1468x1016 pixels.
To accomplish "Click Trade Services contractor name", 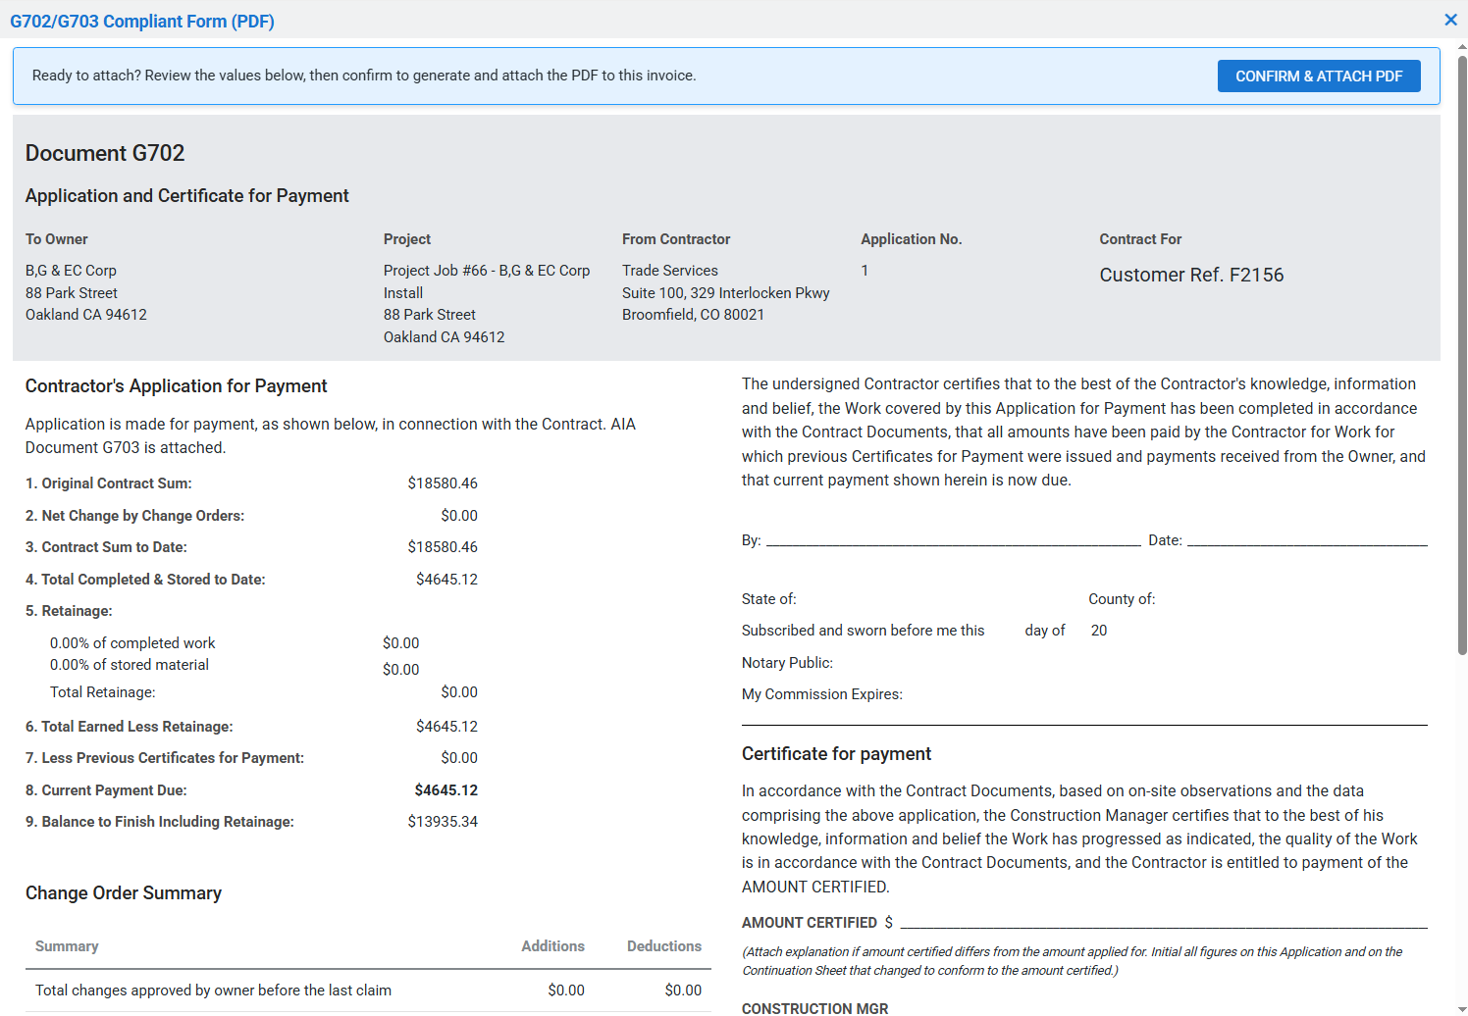I will tap(670, 271).
